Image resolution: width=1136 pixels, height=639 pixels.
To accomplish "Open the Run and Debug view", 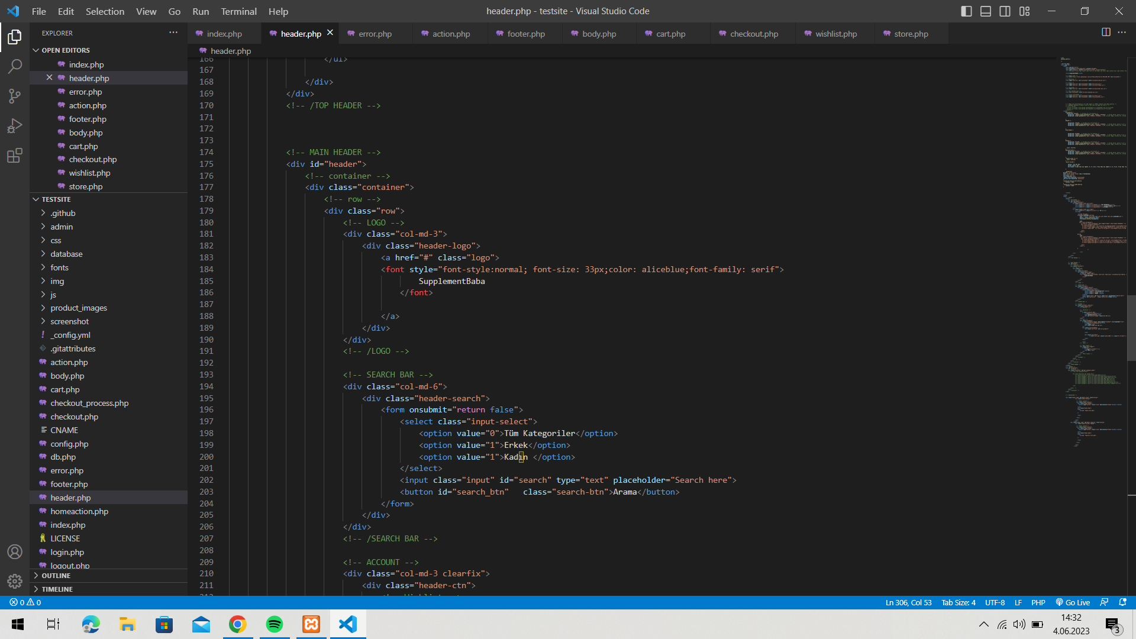I will click(15, 125).
